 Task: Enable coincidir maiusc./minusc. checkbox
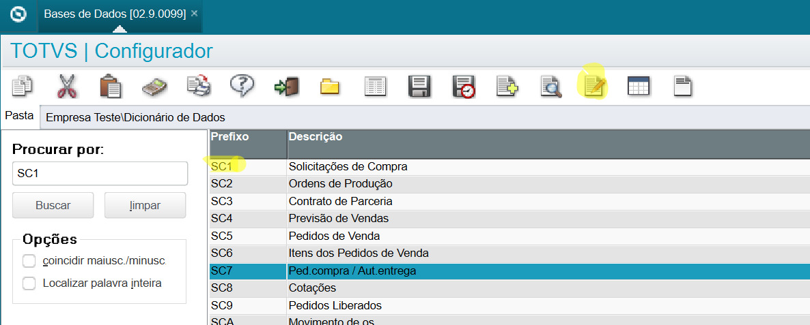(x=29, y=261)
